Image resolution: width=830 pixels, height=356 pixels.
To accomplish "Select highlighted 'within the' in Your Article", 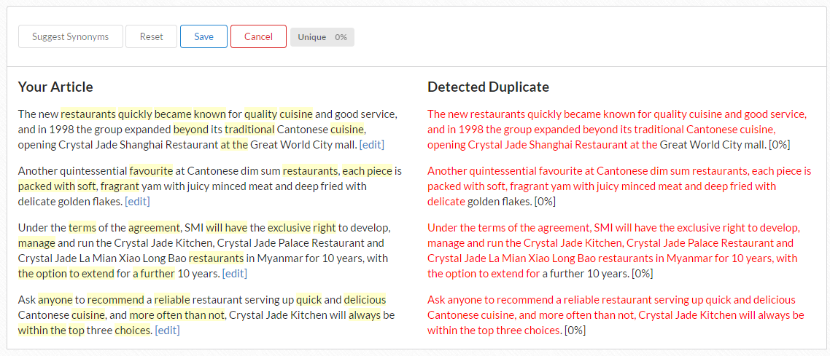I will pos(42,331).
